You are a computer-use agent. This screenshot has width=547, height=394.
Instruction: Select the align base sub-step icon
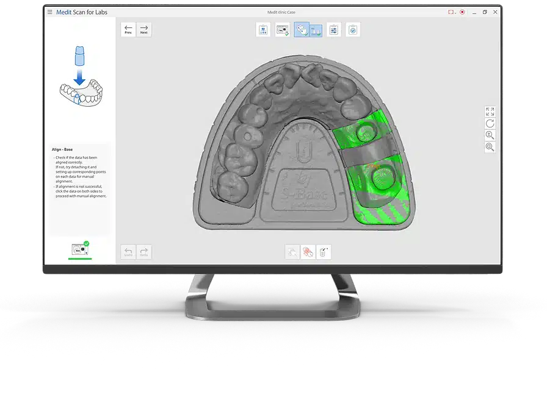316,30
